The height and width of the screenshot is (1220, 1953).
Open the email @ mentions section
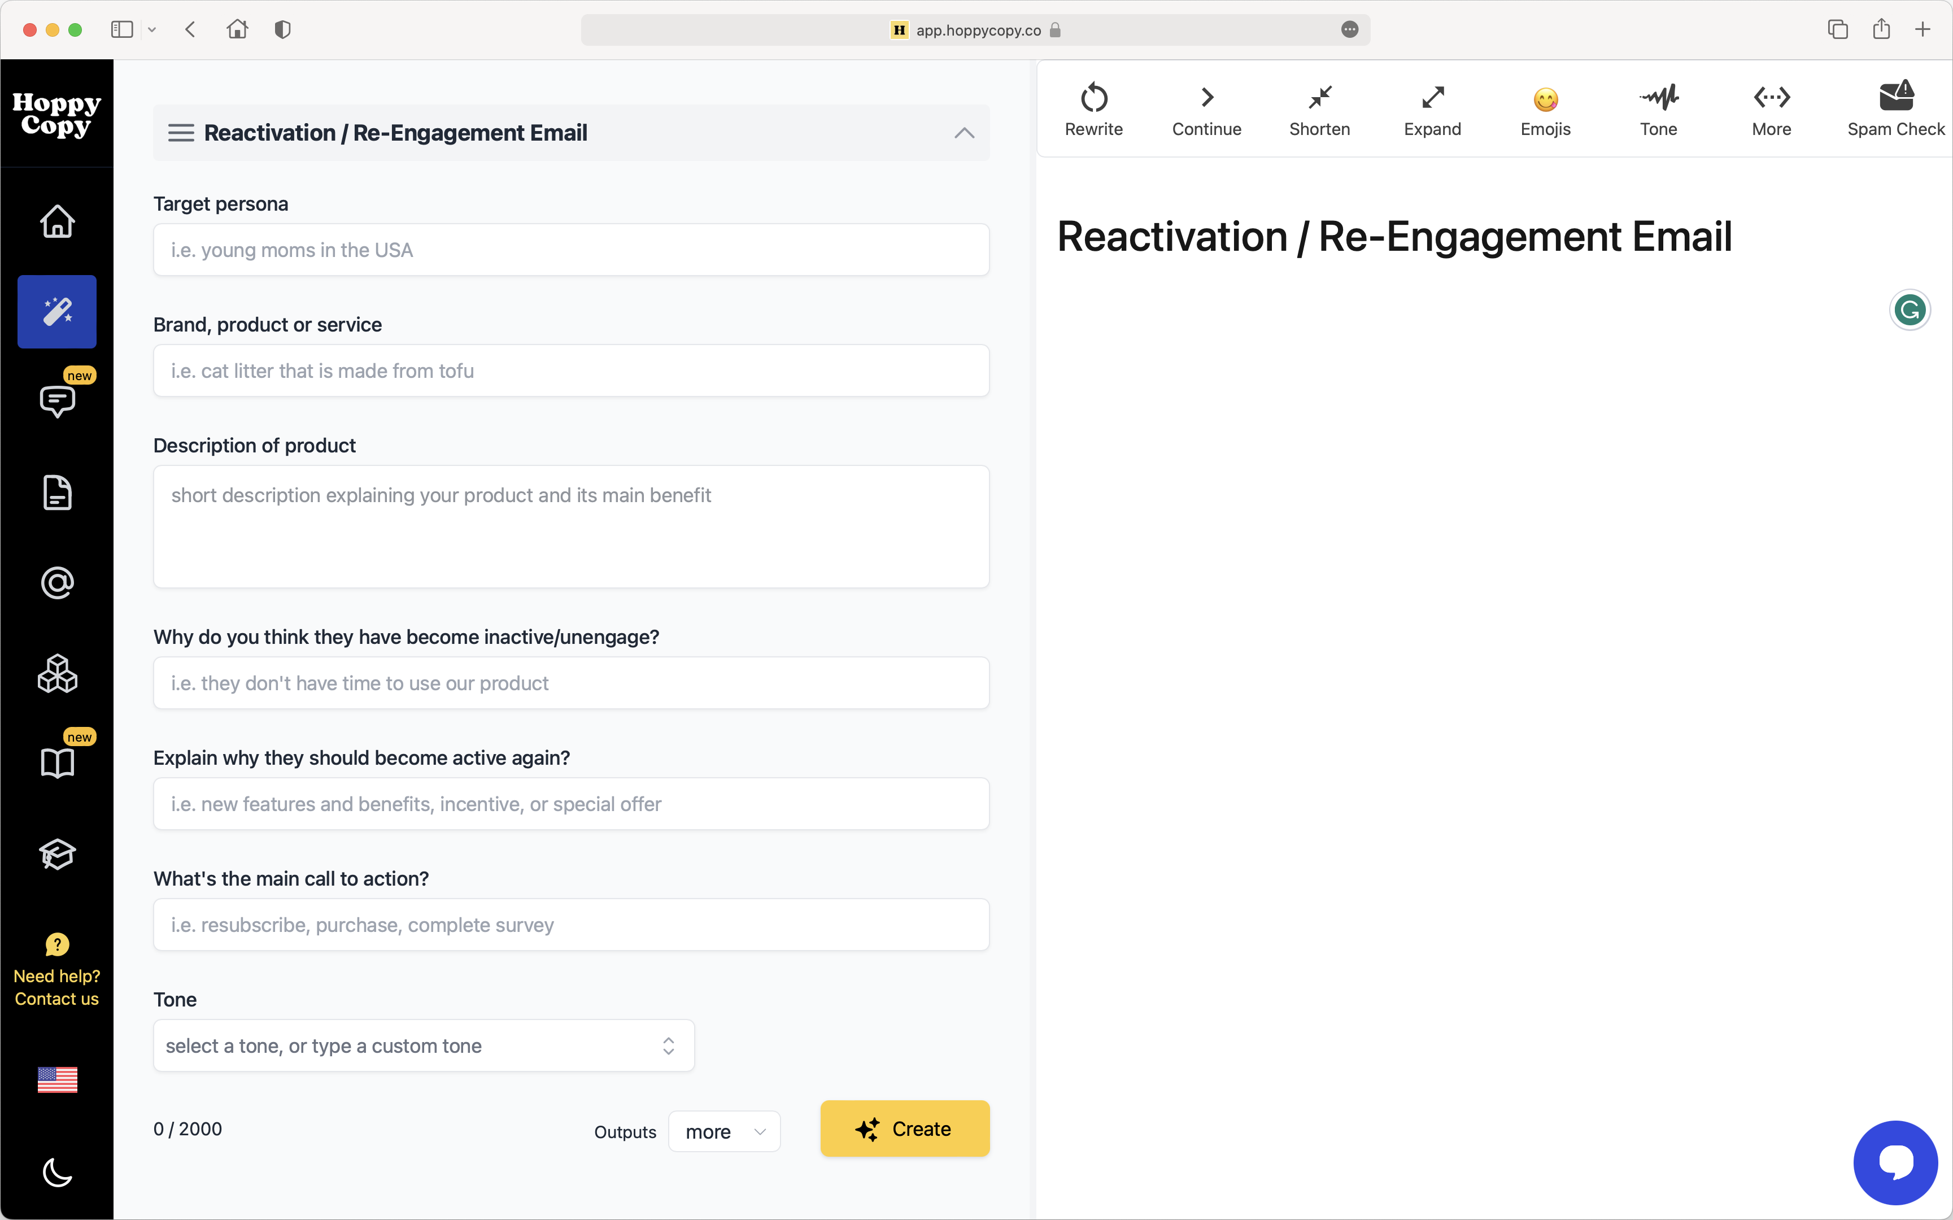[56, 582]
